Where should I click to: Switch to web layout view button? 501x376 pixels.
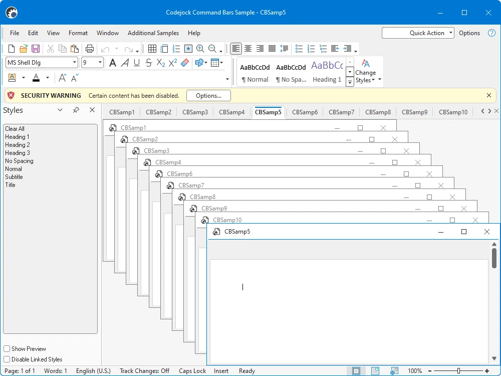[394, 371]
